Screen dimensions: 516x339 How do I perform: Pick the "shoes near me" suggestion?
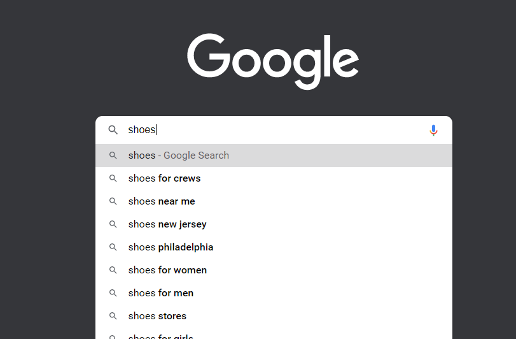[x=162, y=201]
